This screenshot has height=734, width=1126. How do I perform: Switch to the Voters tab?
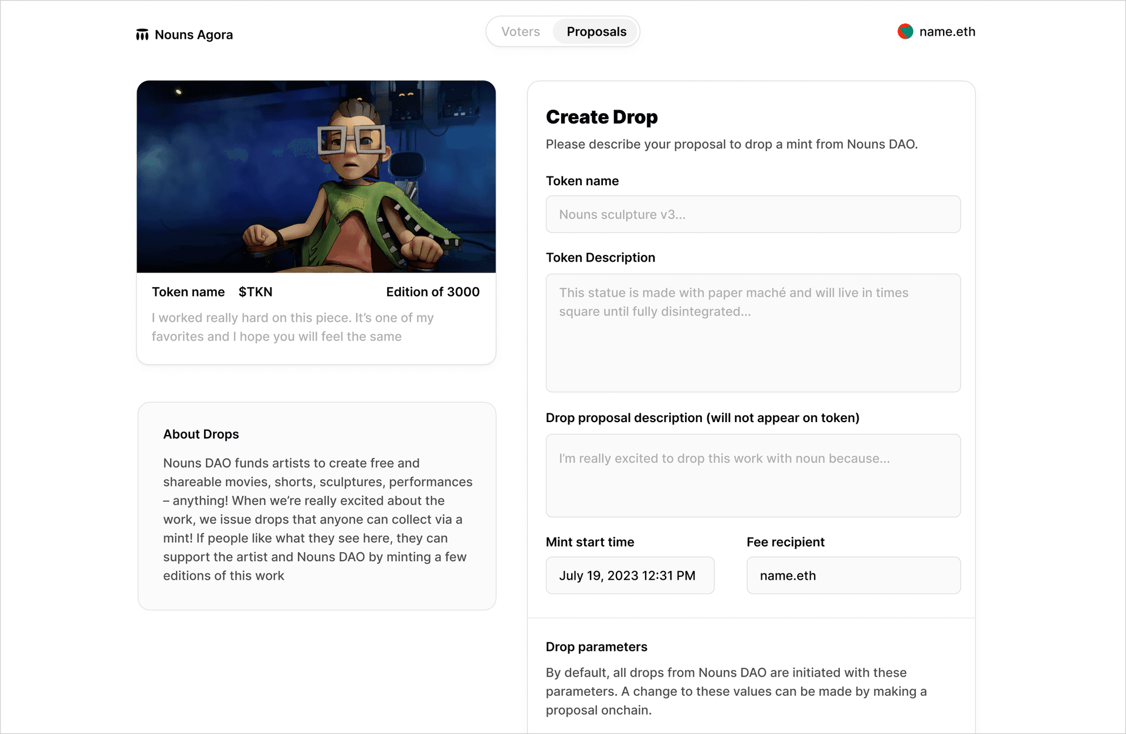[520, 32]
